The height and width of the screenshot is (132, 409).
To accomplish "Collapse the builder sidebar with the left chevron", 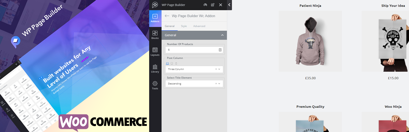I will 229,5.
